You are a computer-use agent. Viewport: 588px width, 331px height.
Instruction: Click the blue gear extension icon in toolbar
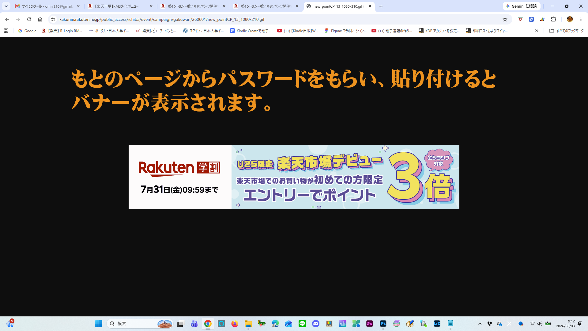(x=531, y=19)
